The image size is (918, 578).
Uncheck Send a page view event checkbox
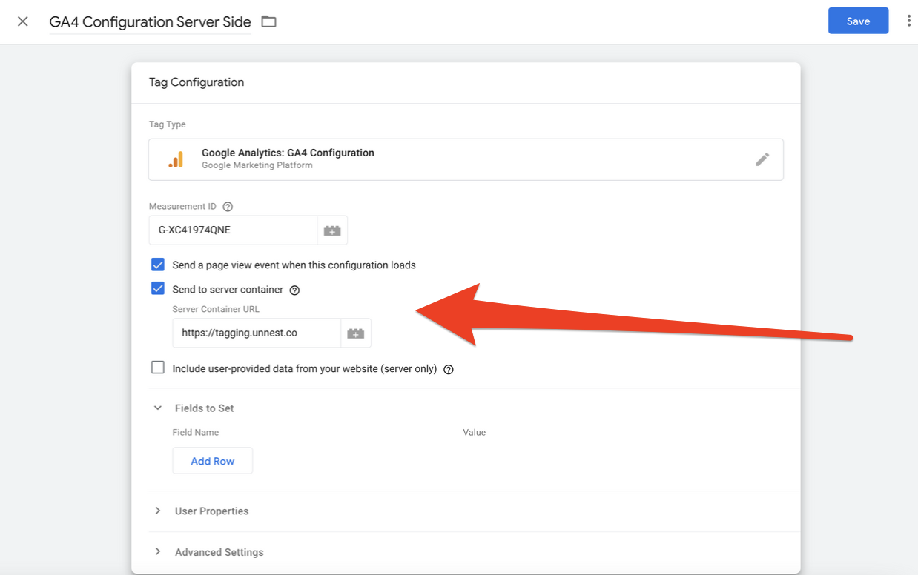click(158, 265)
